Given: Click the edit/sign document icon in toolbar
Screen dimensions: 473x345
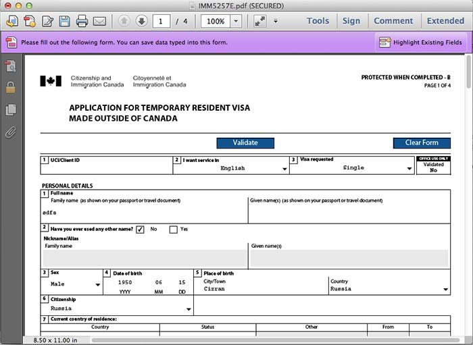Looking at the screenshot, I should (x=47, y=21).
